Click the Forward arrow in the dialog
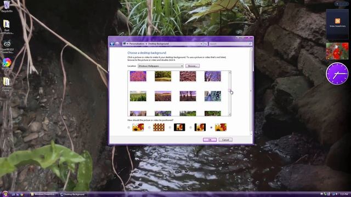Screen dimensions: 351x197 click(x=117, y=44)
